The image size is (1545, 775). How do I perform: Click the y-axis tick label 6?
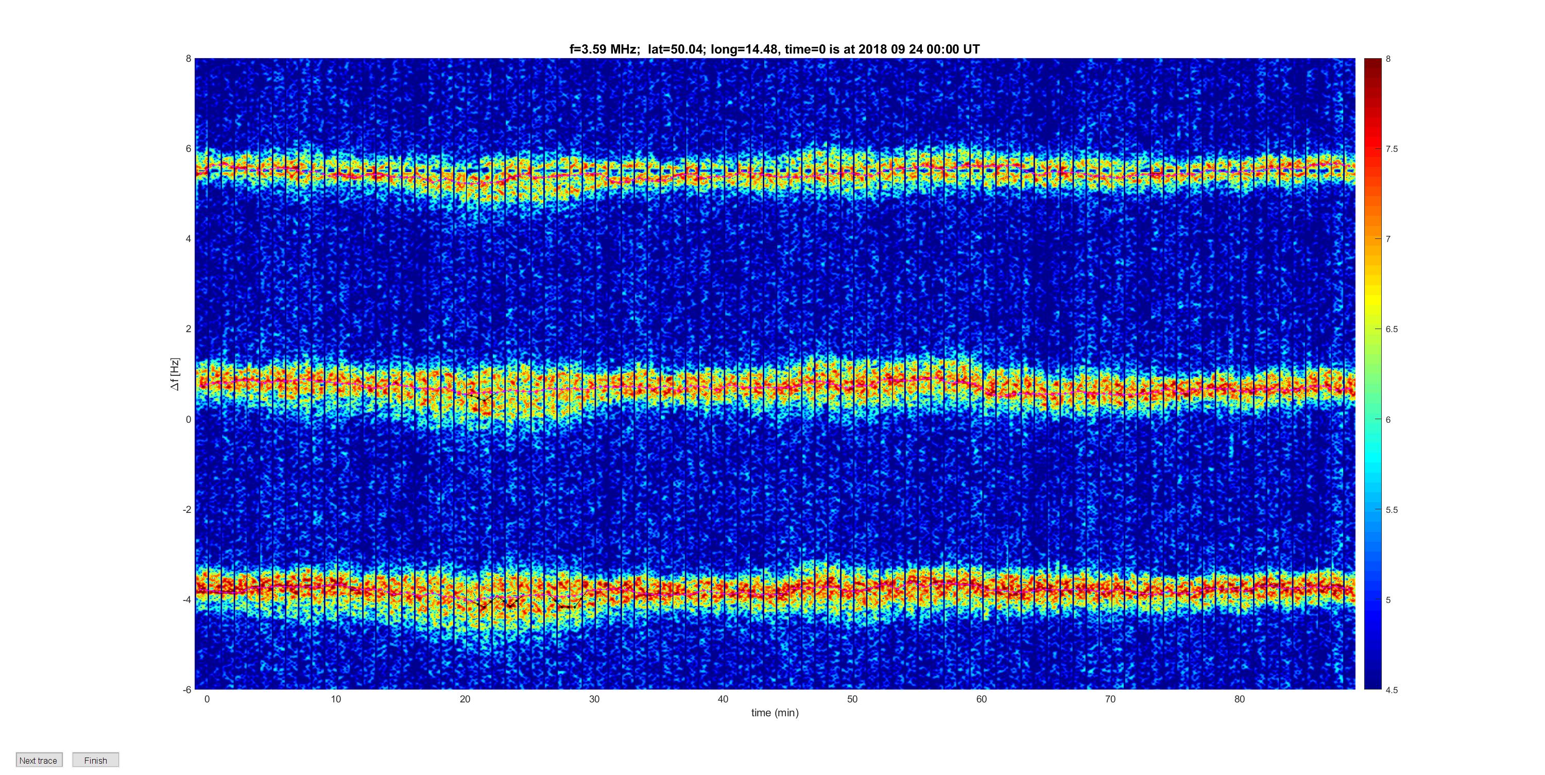click(188, 149)
